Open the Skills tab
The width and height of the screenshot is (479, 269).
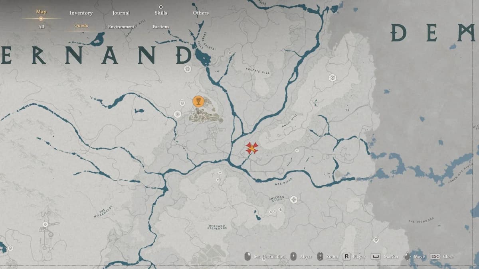coord(161,13)
